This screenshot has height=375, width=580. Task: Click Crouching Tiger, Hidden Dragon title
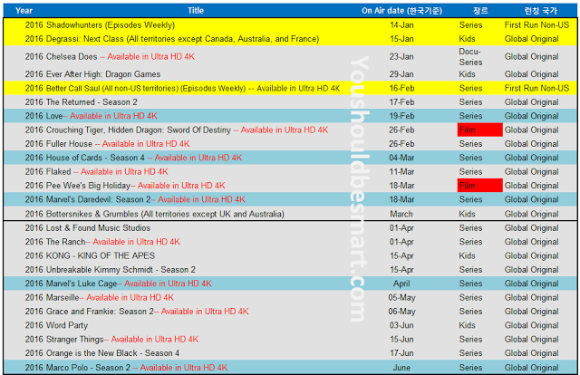pos(187,130)
